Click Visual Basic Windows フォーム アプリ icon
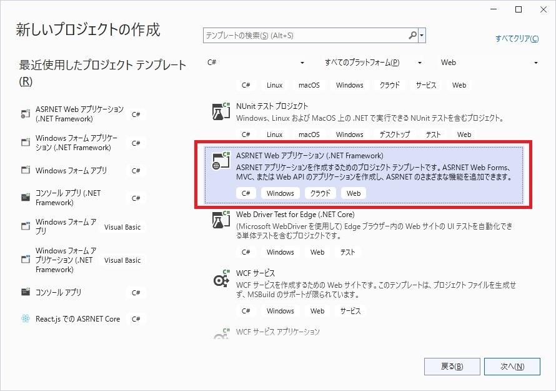This screenshot has width=556, height=391. [26, 226]
